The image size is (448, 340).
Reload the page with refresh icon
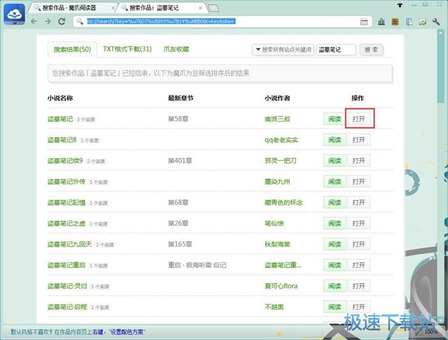pyautogui.click(x=62, y=22)
